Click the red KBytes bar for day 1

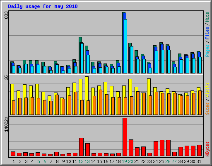[x=13, y=154]
